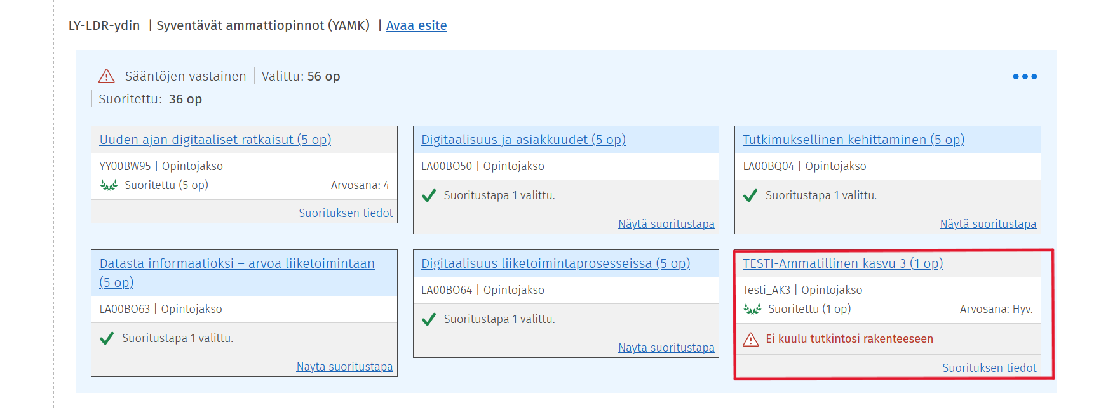
Task: Show Näytä suoritustapa for Tutkimuksellinen kehittäminen
Action: (988, 224)
